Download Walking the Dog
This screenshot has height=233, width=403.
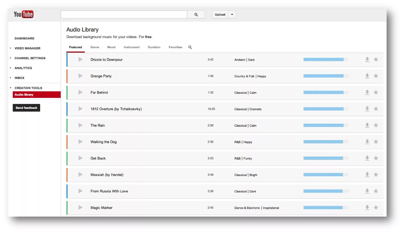tap(367, 142)
